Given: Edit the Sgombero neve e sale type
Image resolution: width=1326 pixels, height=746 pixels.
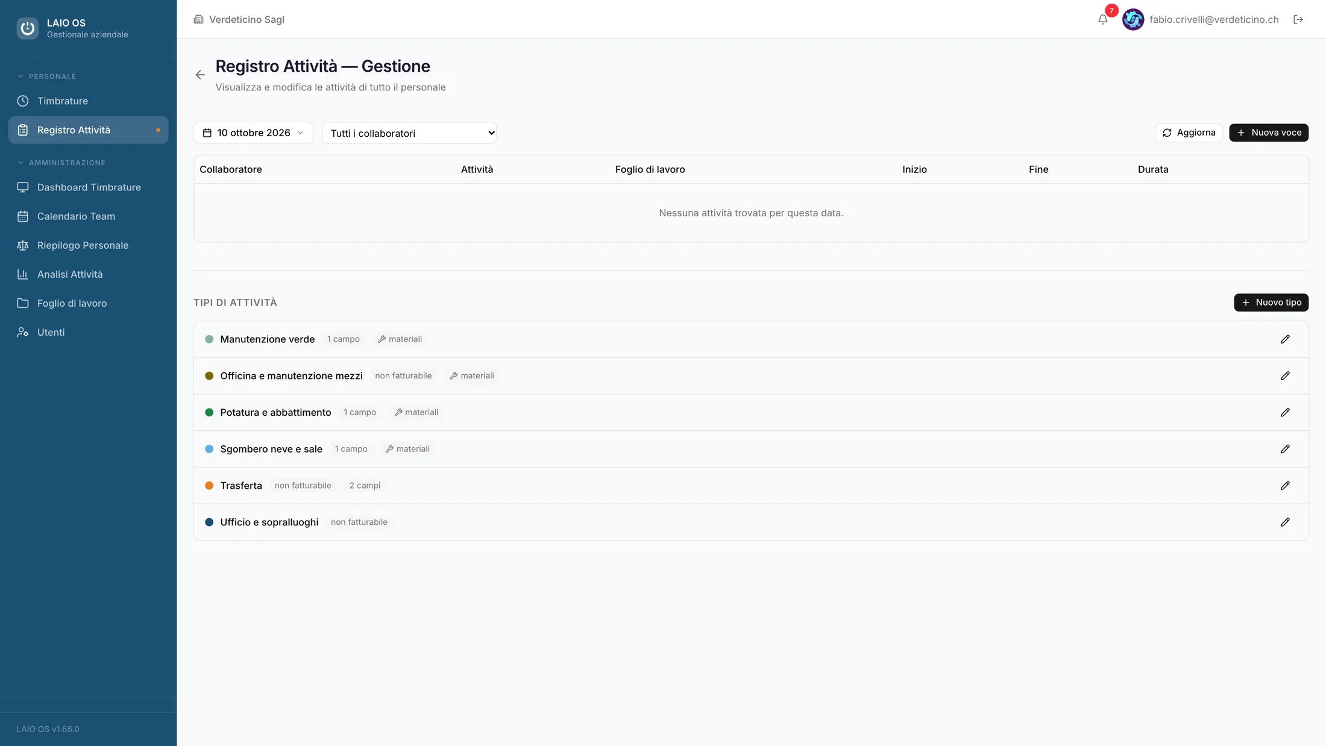Looking at the screenshot, I should [1285, 449].
